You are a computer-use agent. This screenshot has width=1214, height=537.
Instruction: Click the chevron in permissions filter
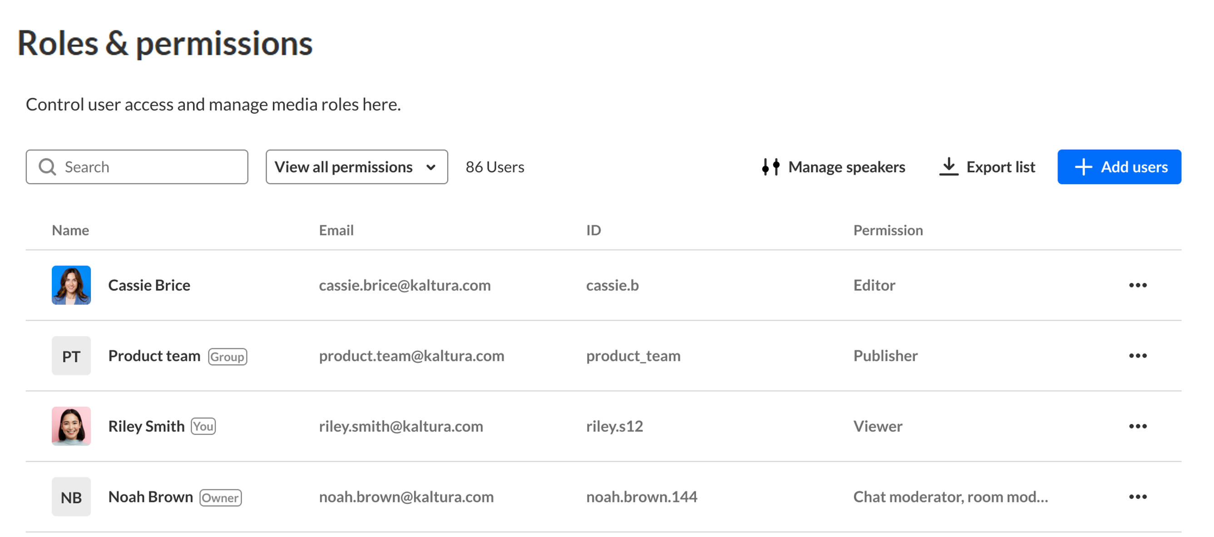coord(430,167)
